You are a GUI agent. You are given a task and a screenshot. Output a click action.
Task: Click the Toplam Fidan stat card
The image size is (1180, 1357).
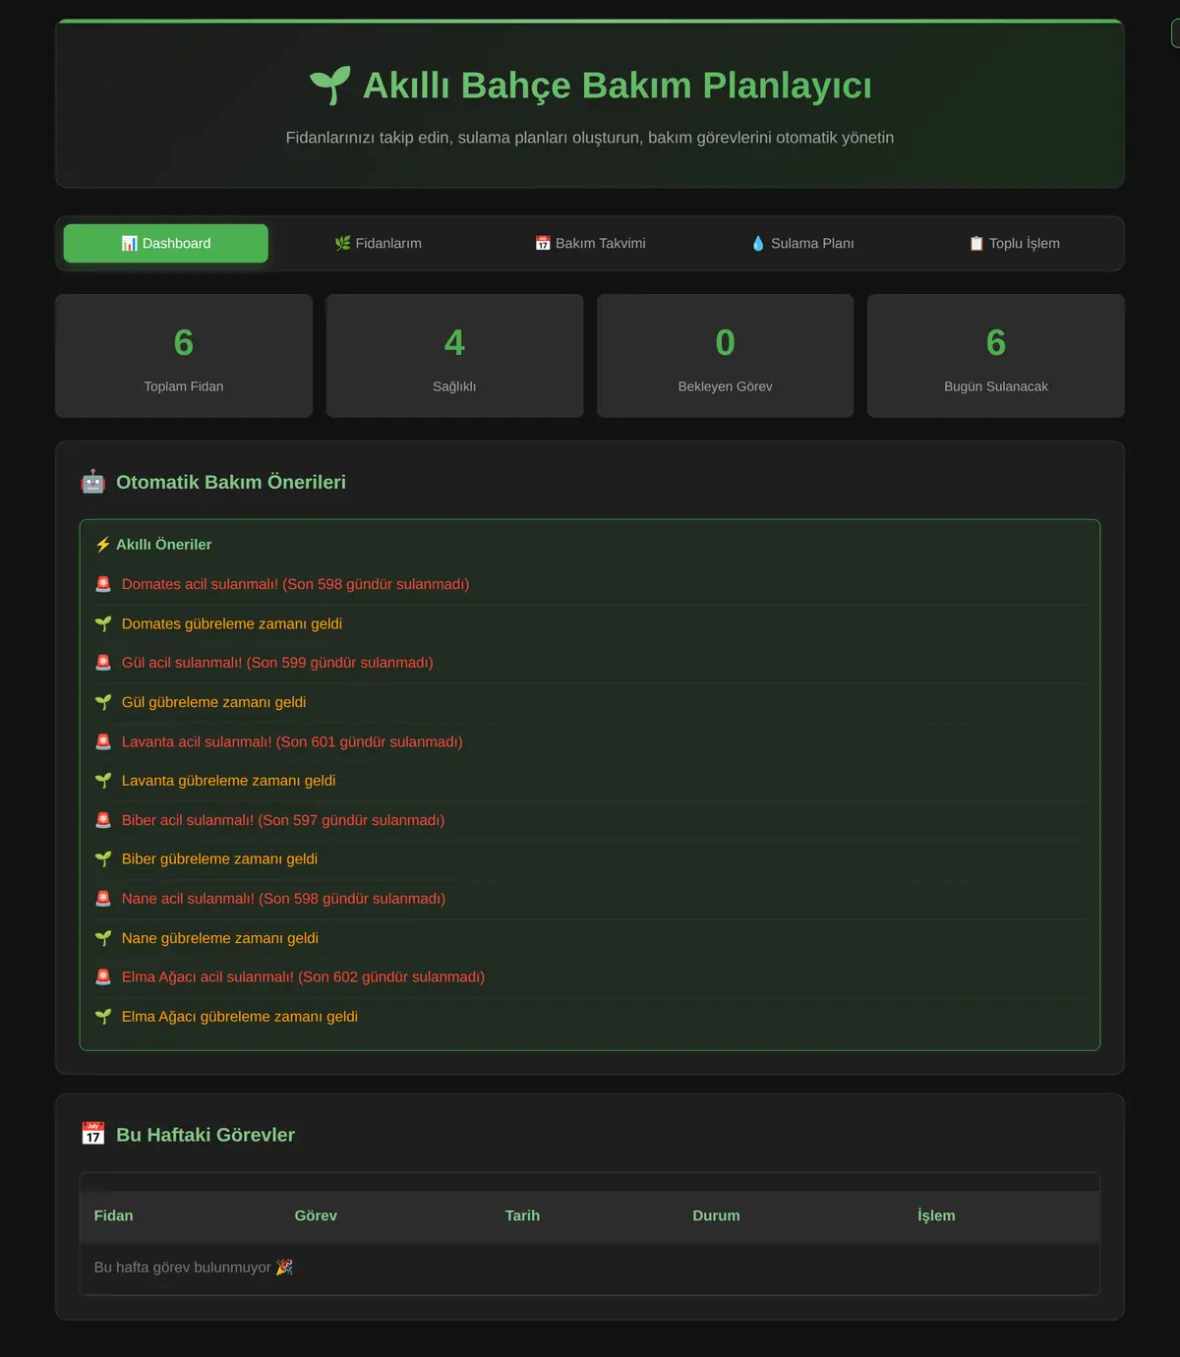(x=184, y=356)
